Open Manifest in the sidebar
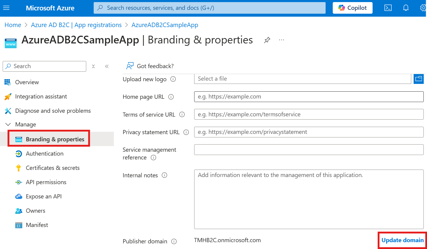The image size is (427, 249). [37, 225]
